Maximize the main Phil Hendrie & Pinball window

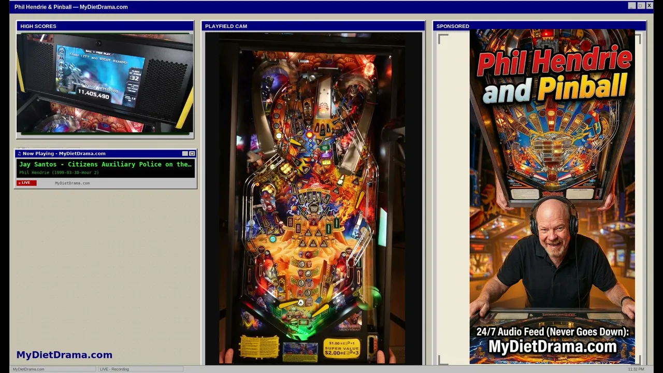tap(640, 6)
